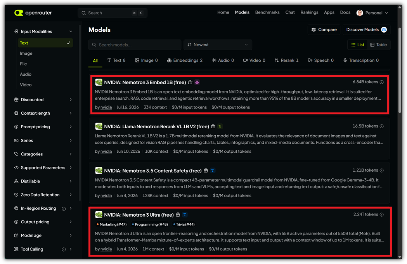Screen dimensions: 407x264
Task: Click gift icon beside Nemotron 3.5 Content Safety
Action: point(206,171)
